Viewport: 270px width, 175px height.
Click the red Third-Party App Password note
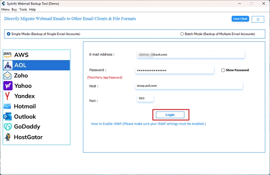click(105, 77)
